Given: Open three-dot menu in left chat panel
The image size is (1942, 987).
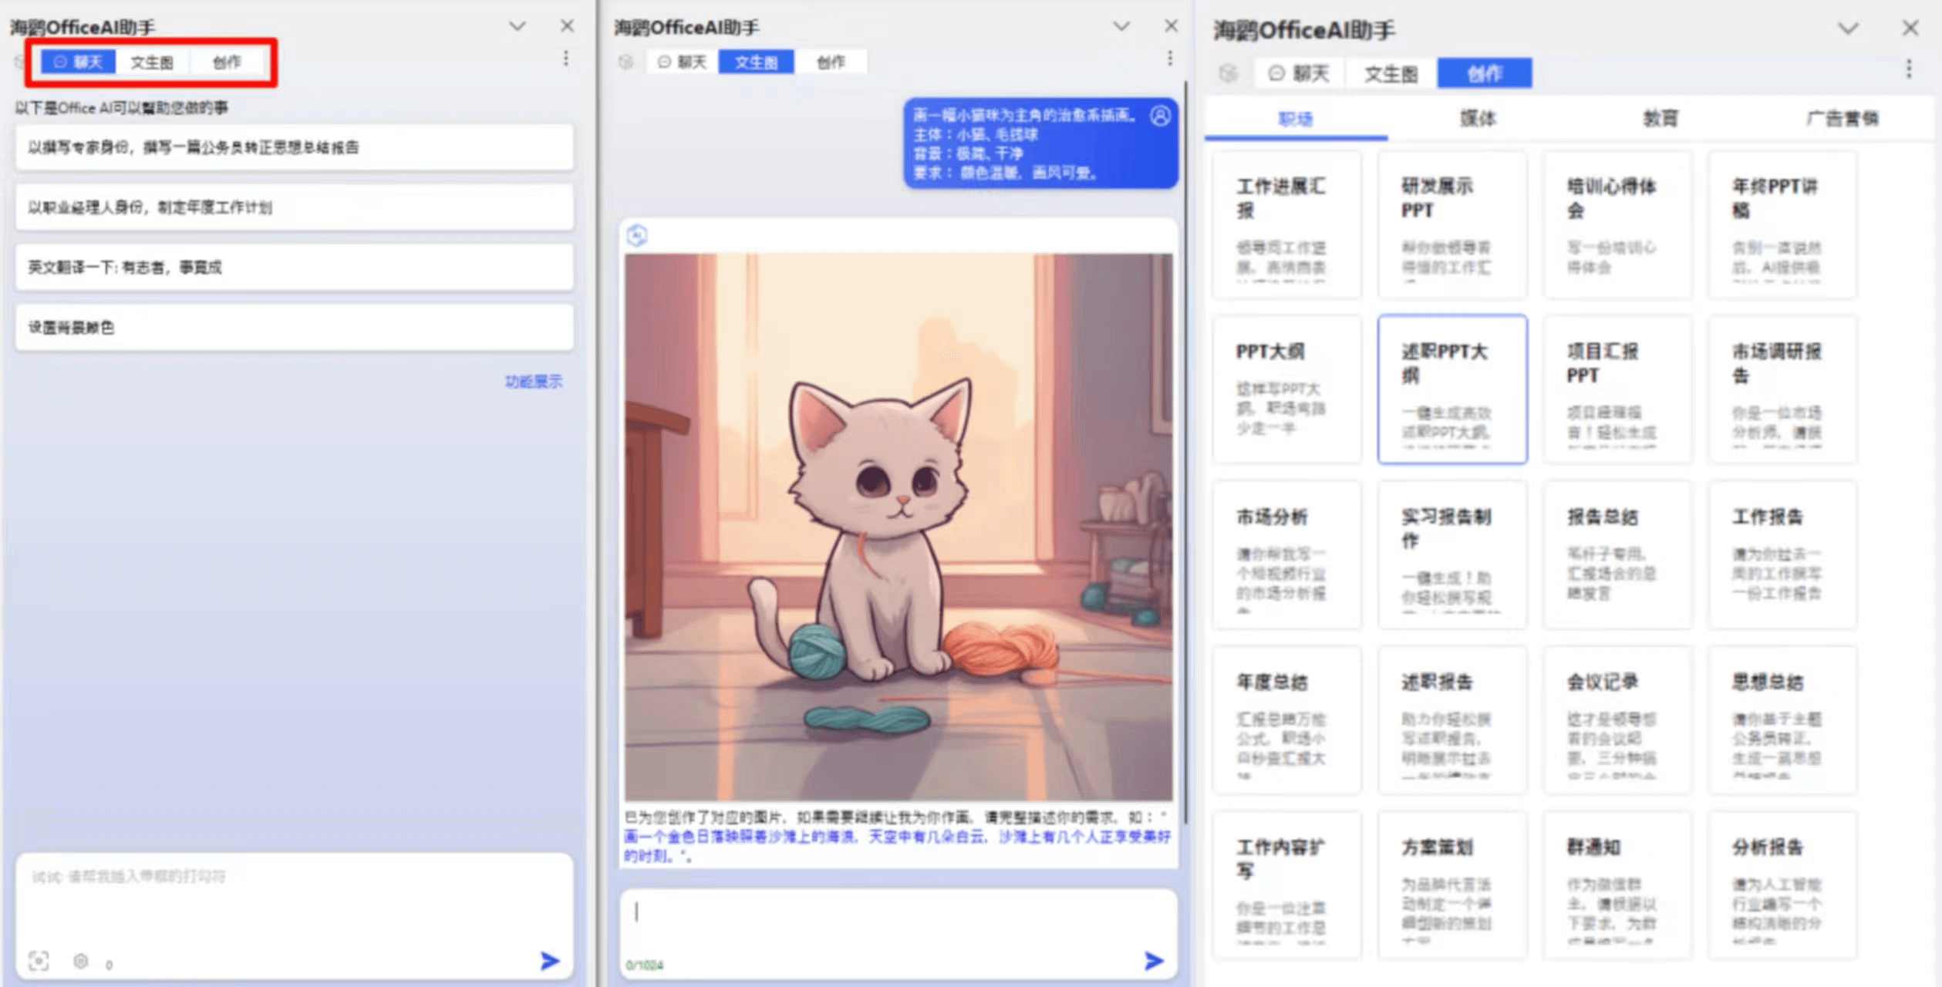Looking at the screenshot, I should tap(565, 59).
